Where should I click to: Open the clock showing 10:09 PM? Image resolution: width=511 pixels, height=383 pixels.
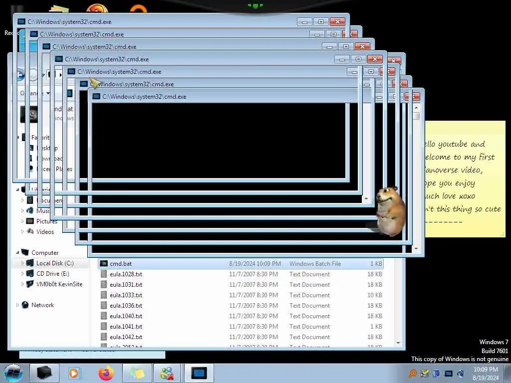pos(486,374)
